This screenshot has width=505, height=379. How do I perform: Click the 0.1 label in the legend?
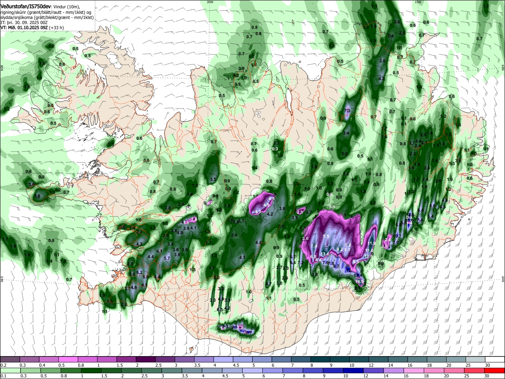pos(3,376)
